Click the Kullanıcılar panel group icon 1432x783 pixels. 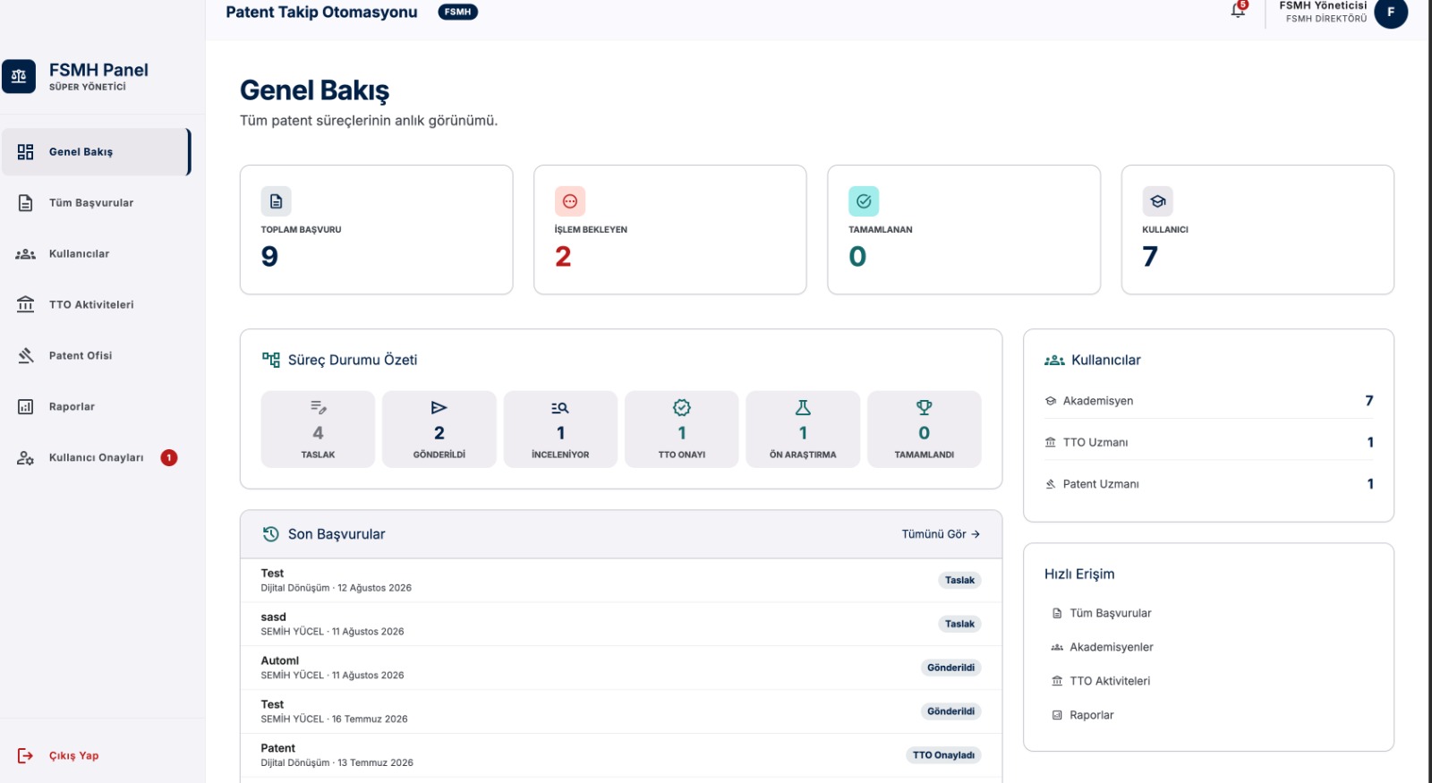click(1054, 361)
